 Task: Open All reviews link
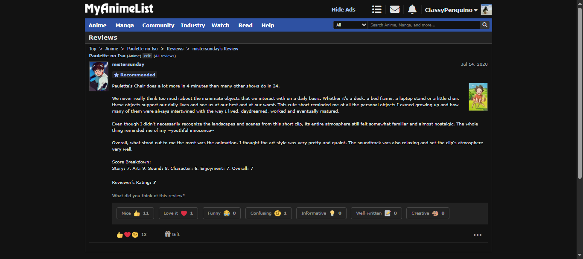click(x=165, y=56)
